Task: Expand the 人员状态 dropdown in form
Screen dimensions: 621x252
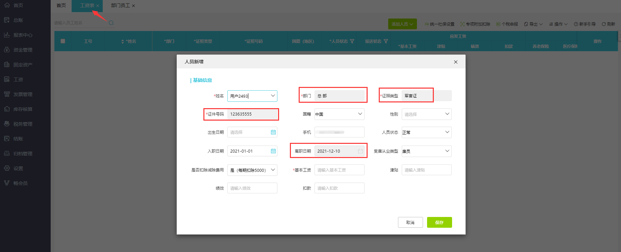Action: coord(447,132)
